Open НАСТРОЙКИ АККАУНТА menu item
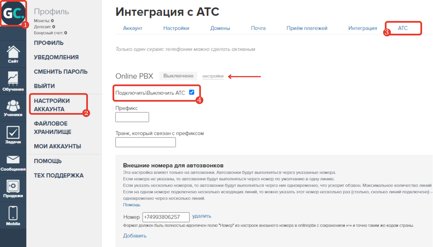Screen dimensions: 433x247 52,105
